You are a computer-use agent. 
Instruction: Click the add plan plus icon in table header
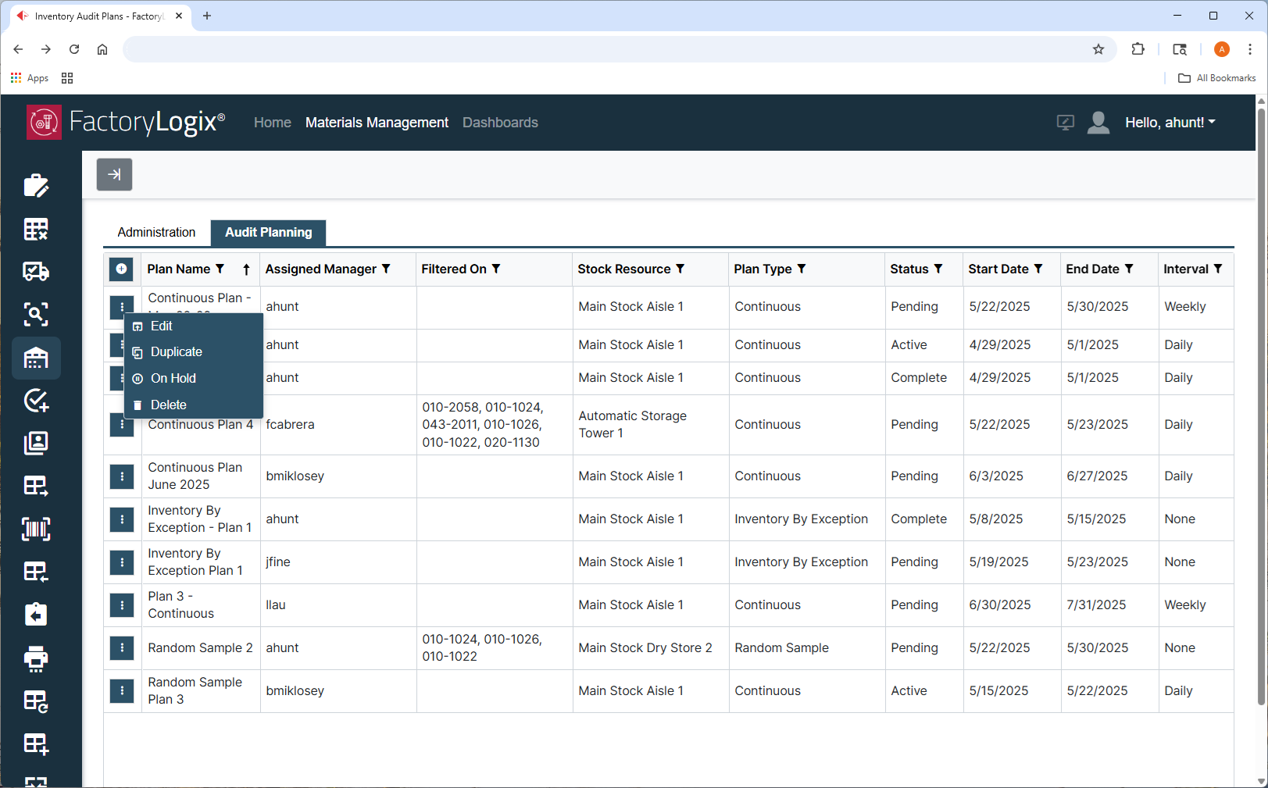click(x=121, y=269)
